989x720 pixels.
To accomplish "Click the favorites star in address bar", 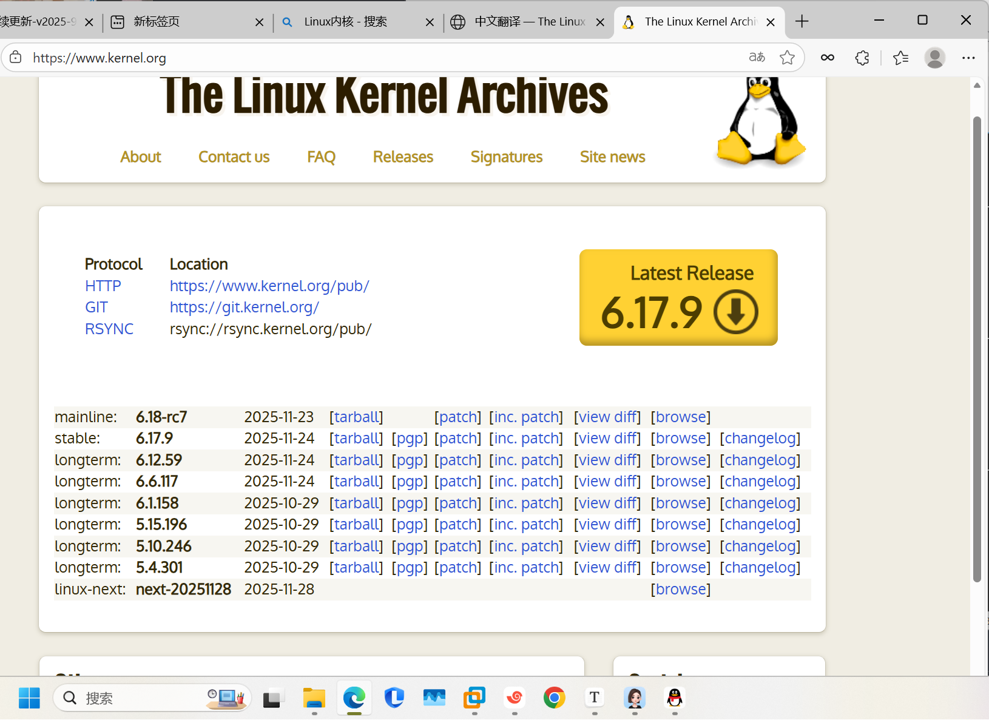I will pyautogui.click(x=787, y=58).
